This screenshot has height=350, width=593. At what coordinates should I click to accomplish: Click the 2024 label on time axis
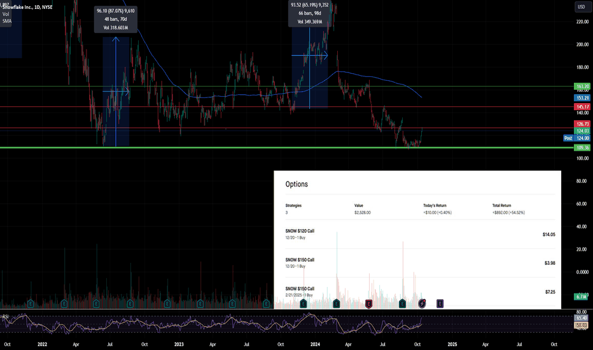[x=315, y=344]
